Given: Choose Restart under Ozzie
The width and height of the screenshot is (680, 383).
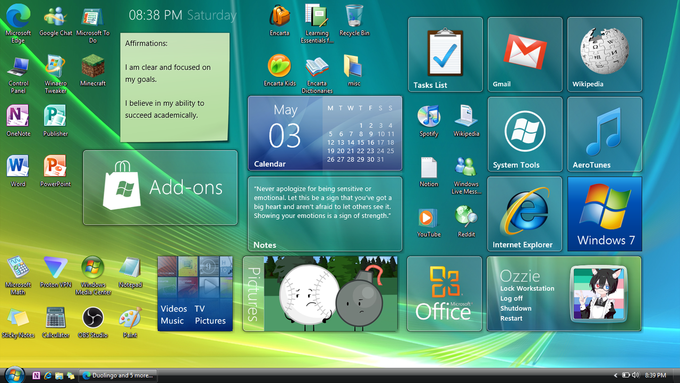Looking at the screenshot, I should tap(511, 319).
